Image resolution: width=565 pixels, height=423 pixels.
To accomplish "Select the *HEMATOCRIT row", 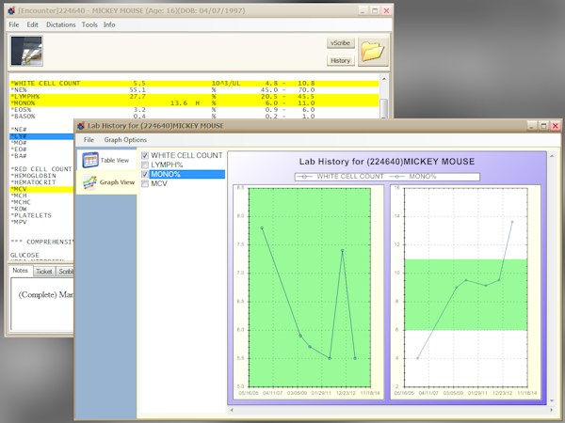I will click(x=41, y=182).
